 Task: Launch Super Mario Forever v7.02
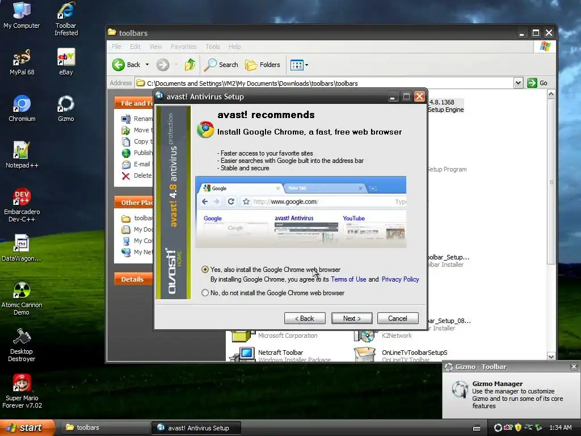[x=22, y=391]
